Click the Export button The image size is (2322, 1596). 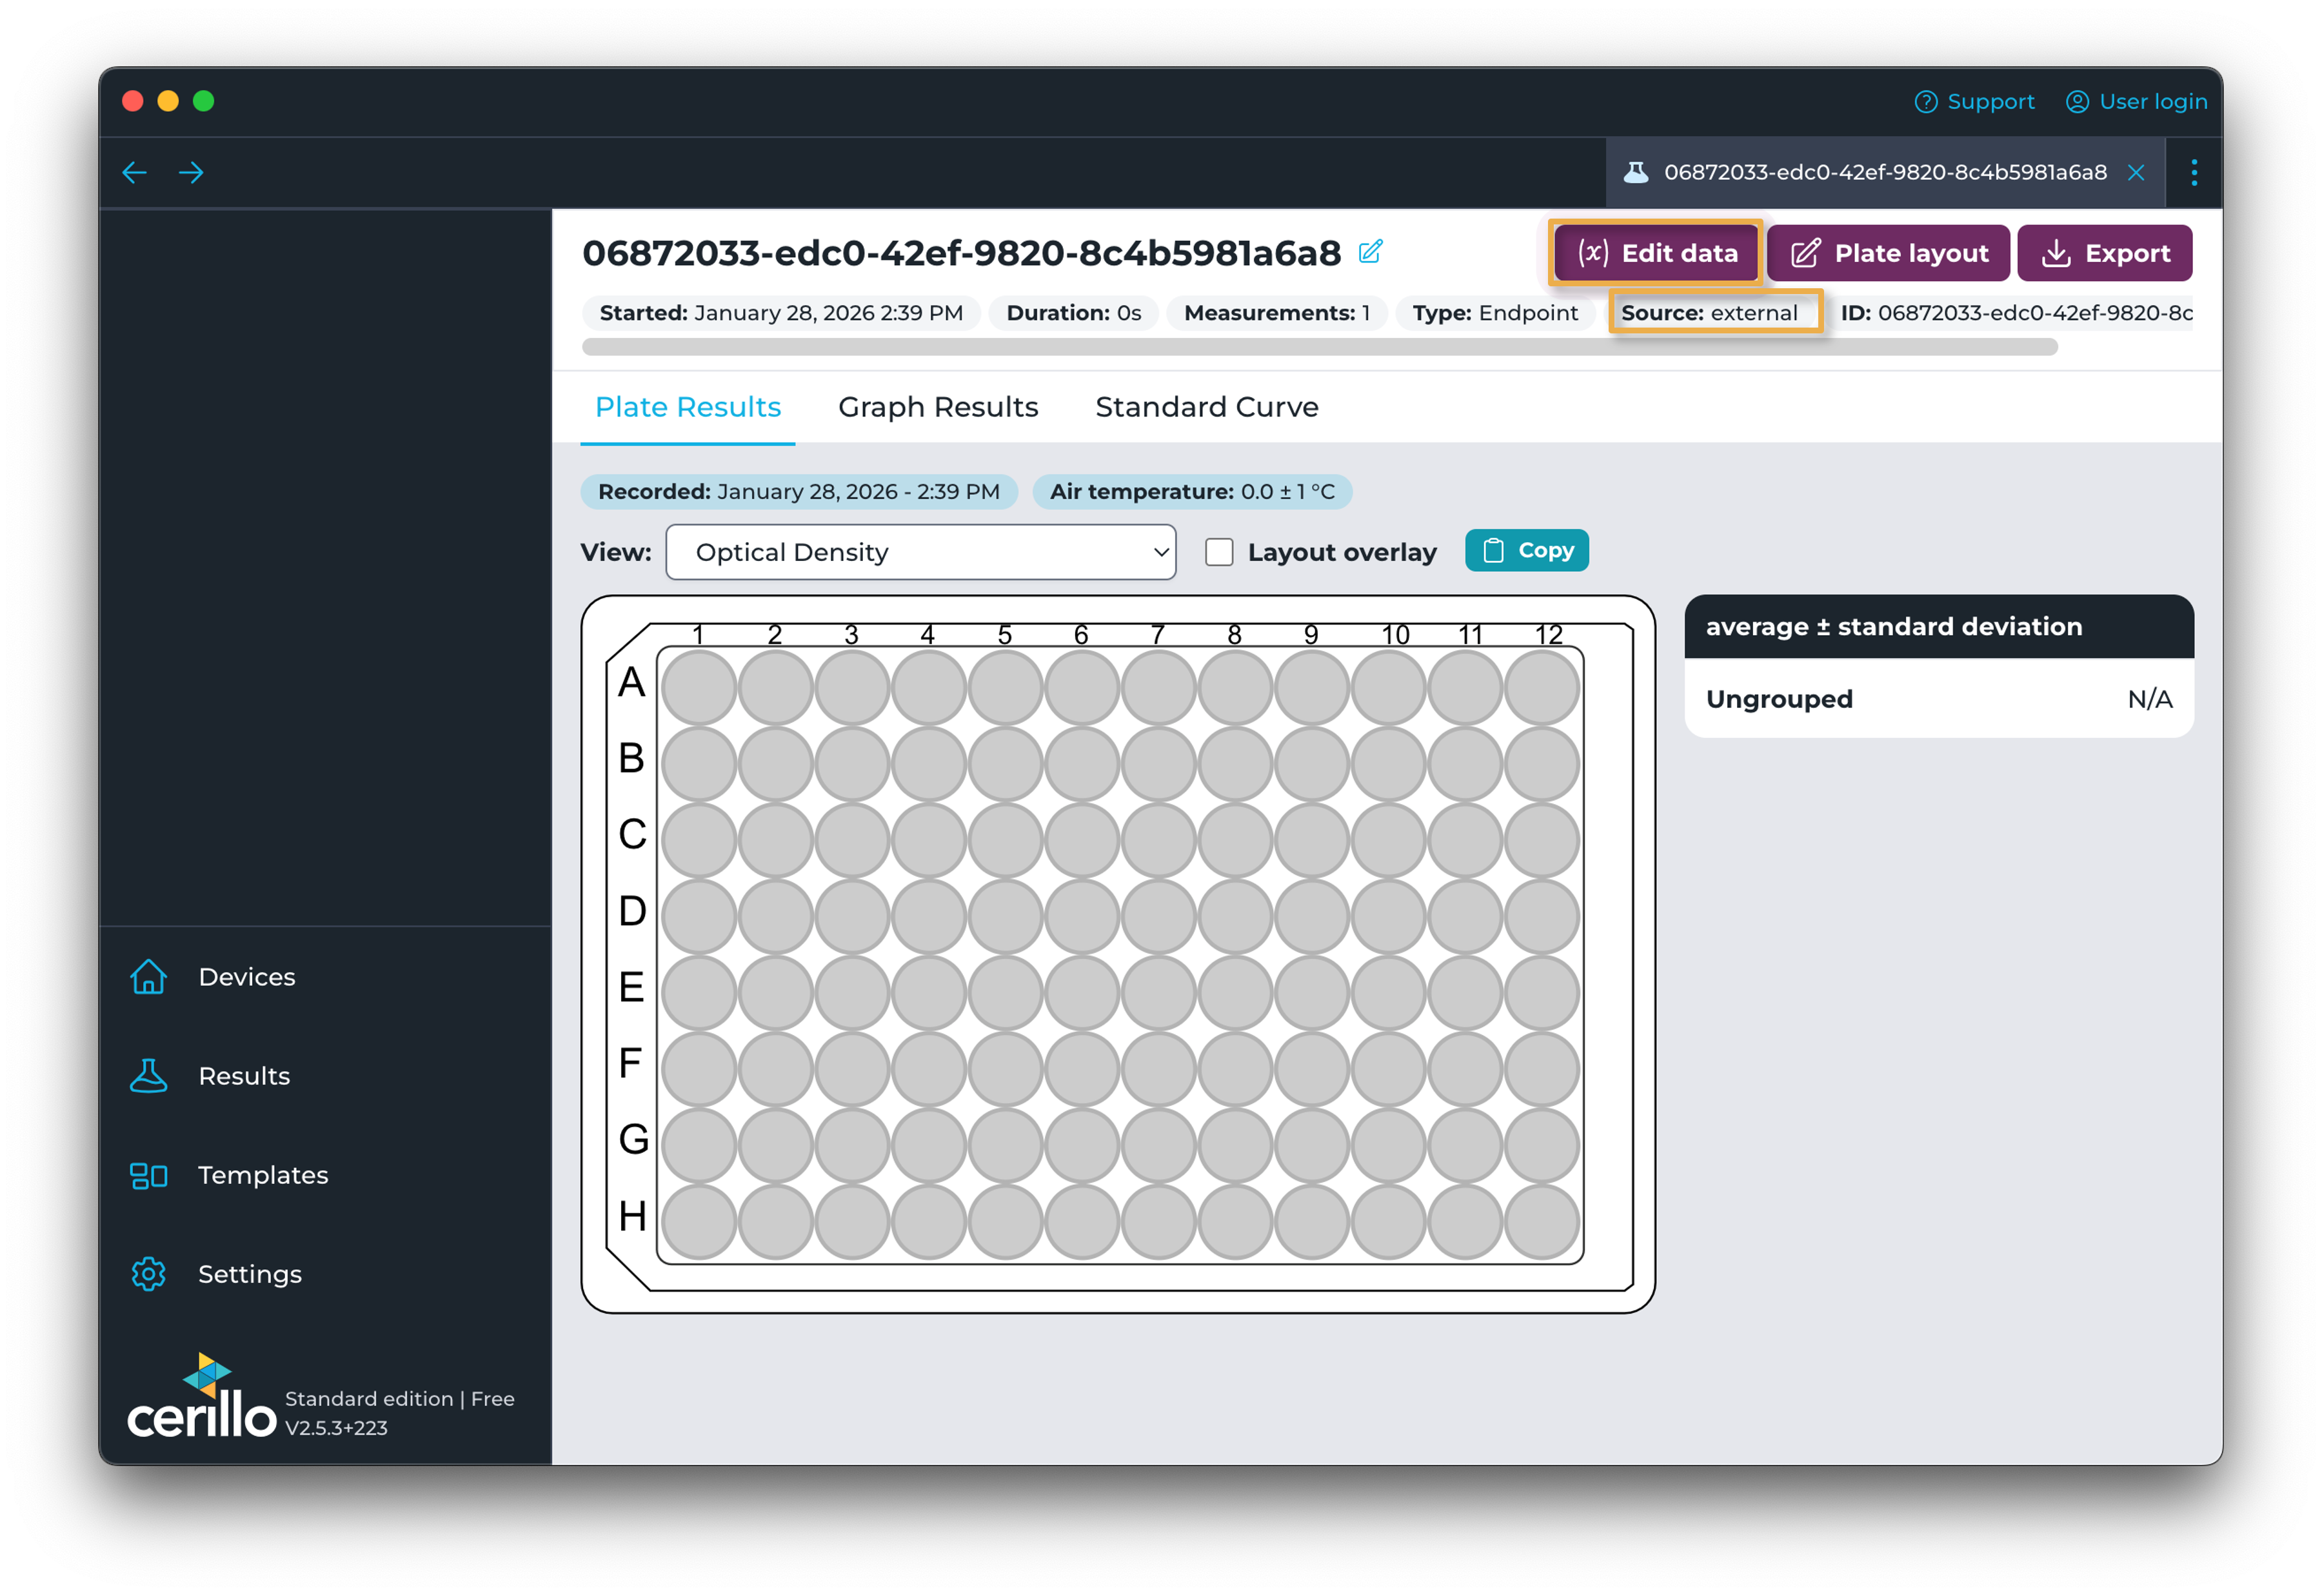click(2104, 253)
